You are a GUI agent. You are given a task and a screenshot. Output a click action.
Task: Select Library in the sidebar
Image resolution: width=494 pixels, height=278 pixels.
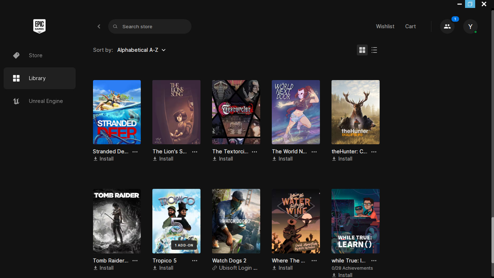point(40,78)
